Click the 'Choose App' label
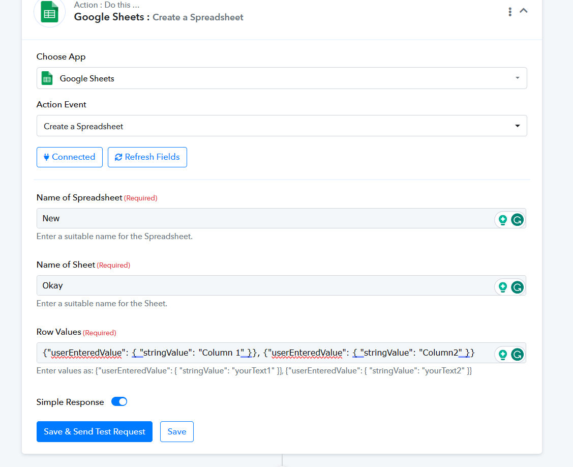The image size is (573, 467). click(x=61, y=56)
